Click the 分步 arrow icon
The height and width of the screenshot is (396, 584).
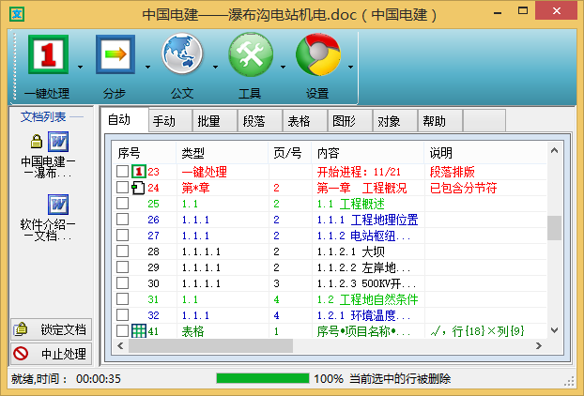tap(115, 54)
